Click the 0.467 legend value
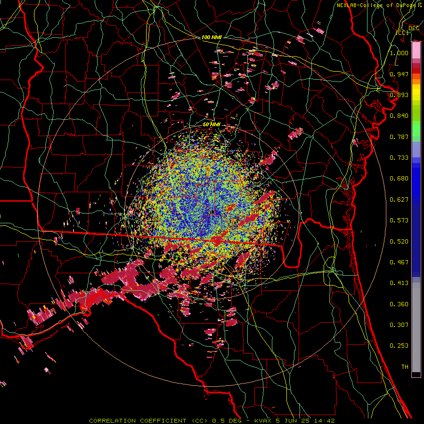 [399, 262]
